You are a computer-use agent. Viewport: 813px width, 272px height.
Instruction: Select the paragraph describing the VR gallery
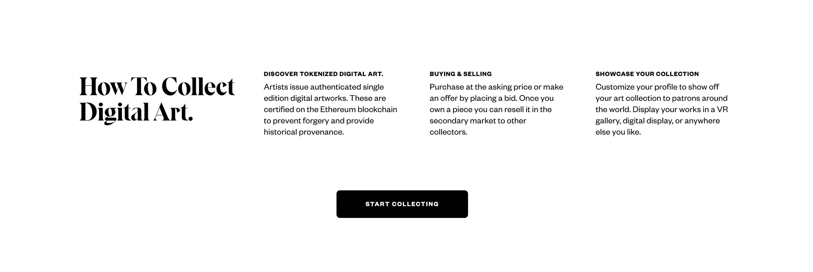(x=661, y=109)
